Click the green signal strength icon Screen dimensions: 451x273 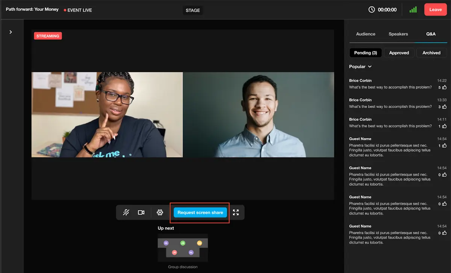(x=413, y=10)
